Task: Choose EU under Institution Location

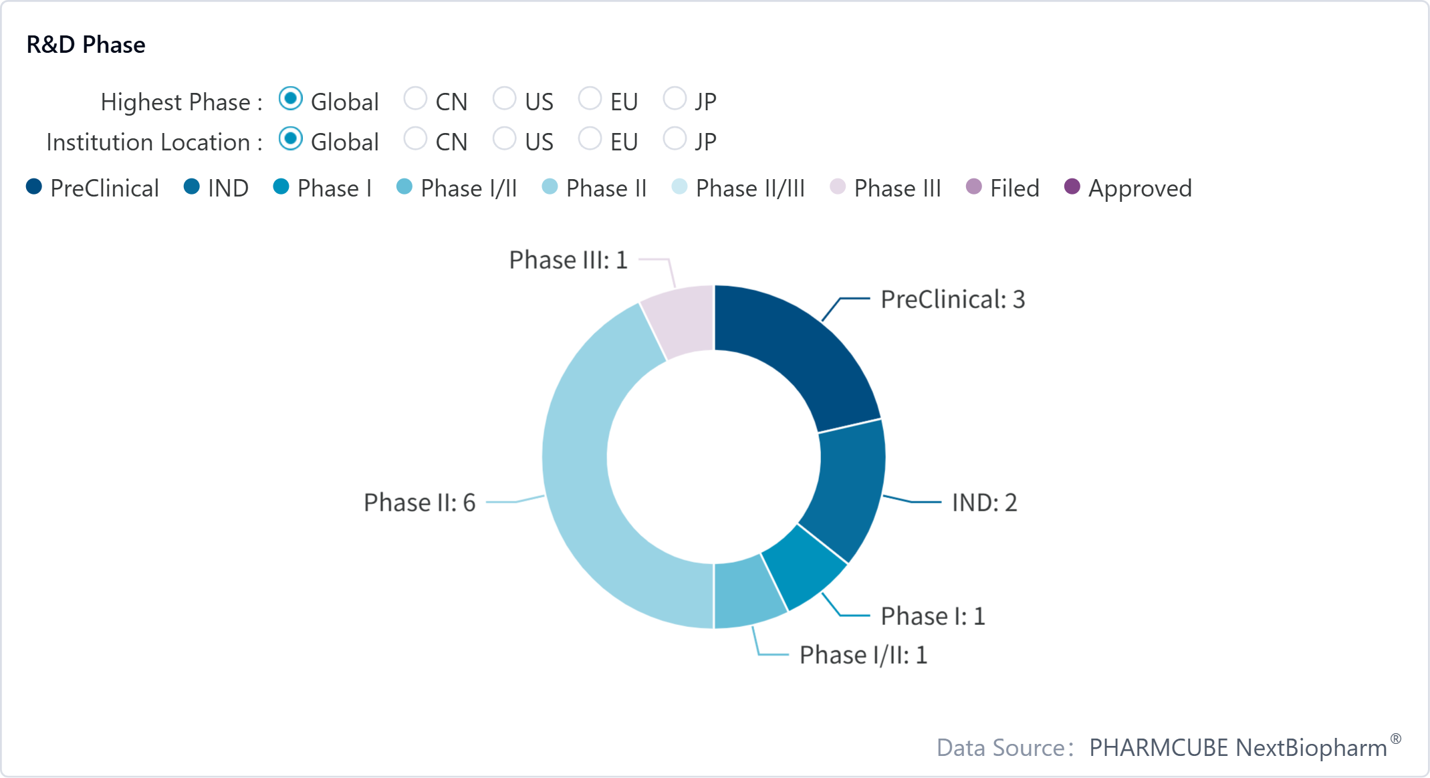Action: pos(590,139)
